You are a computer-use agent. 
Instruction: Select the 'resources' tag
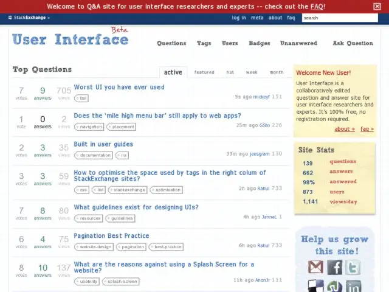pos(88,218)
